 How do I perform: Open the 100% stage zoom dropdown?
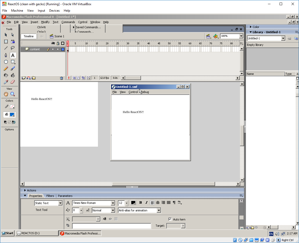pyautogui.click(x=241, y=36)
